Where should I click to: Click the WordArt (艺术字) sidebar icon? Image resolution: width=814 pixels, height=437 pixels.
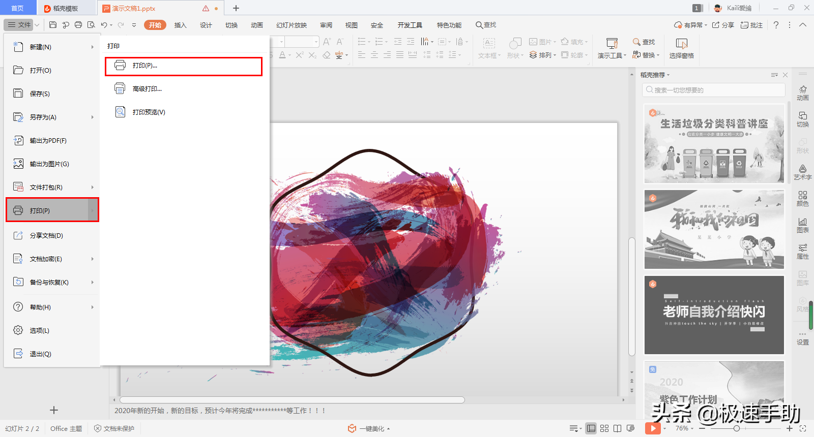coord(802,172)
